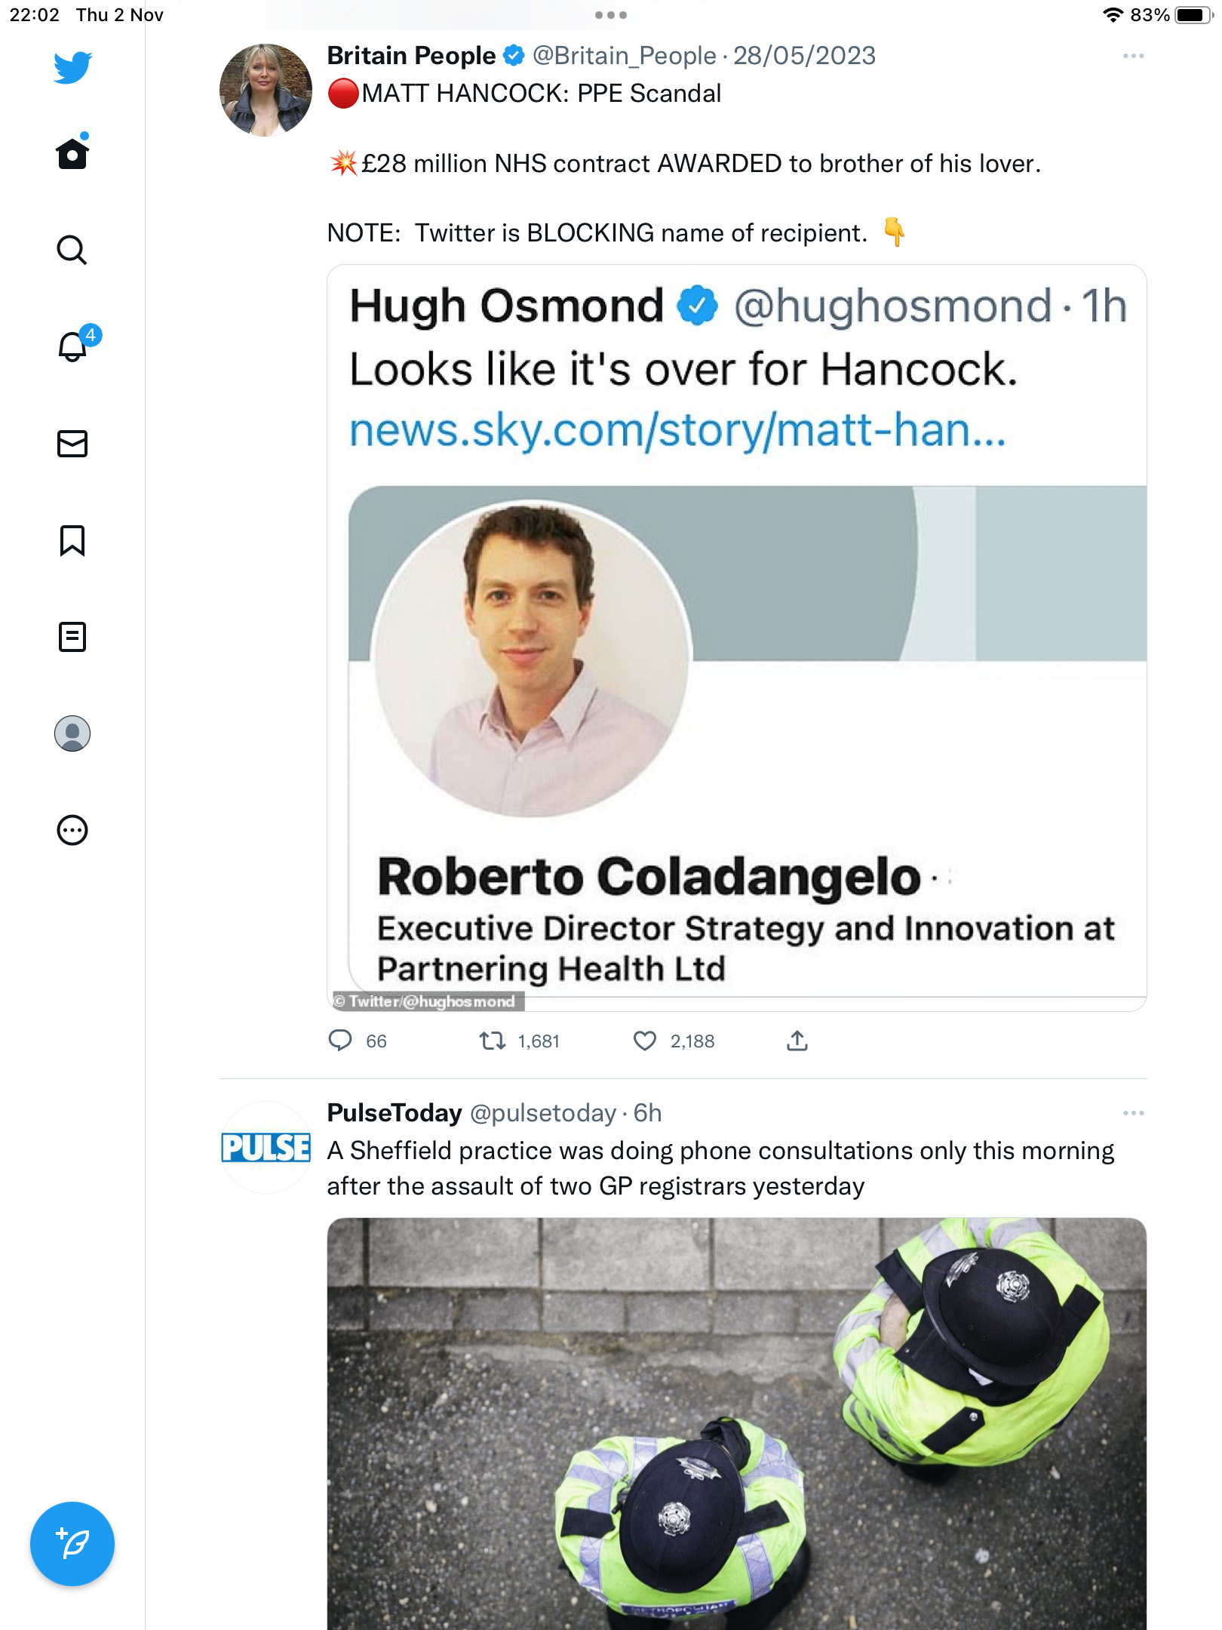Open the Lists icon
Screen dimensions: 1222x1630
tap(72, 637)
